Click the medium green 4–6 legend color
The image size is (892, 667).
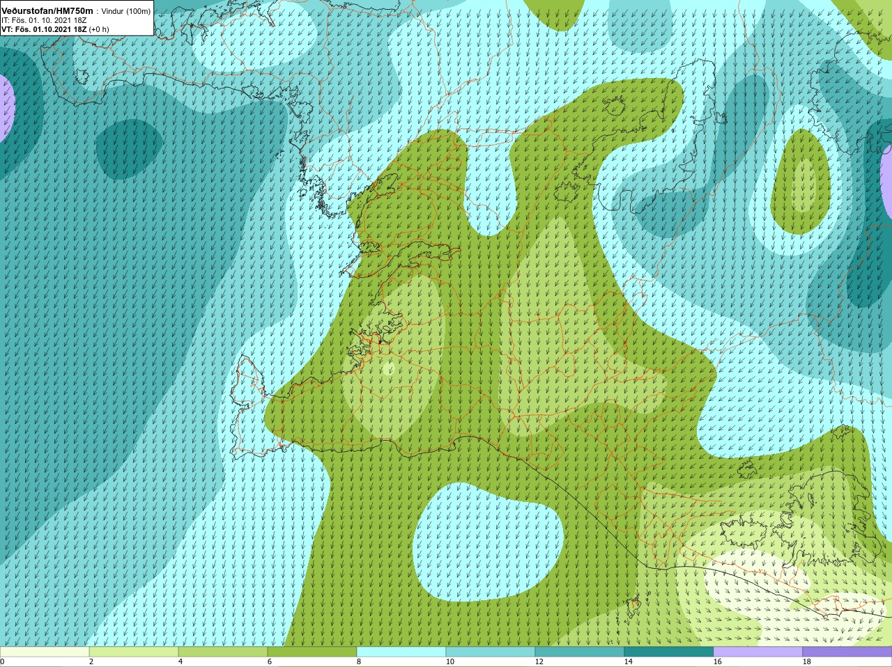[223, 652]
